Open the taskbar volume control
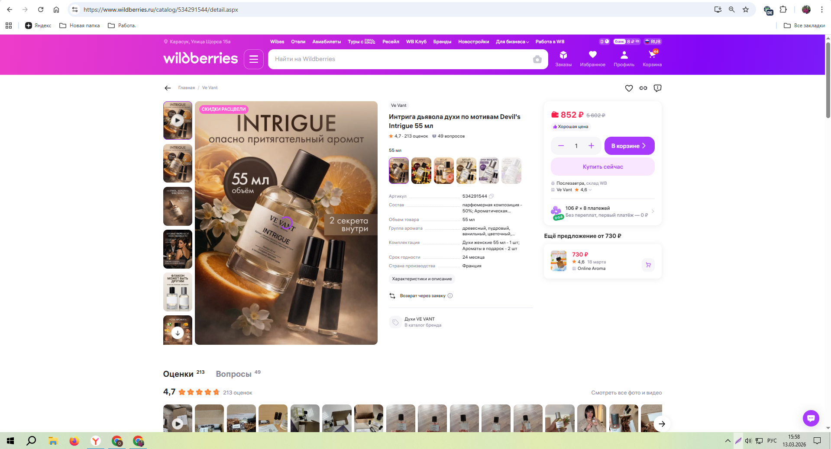 (748, 441)
